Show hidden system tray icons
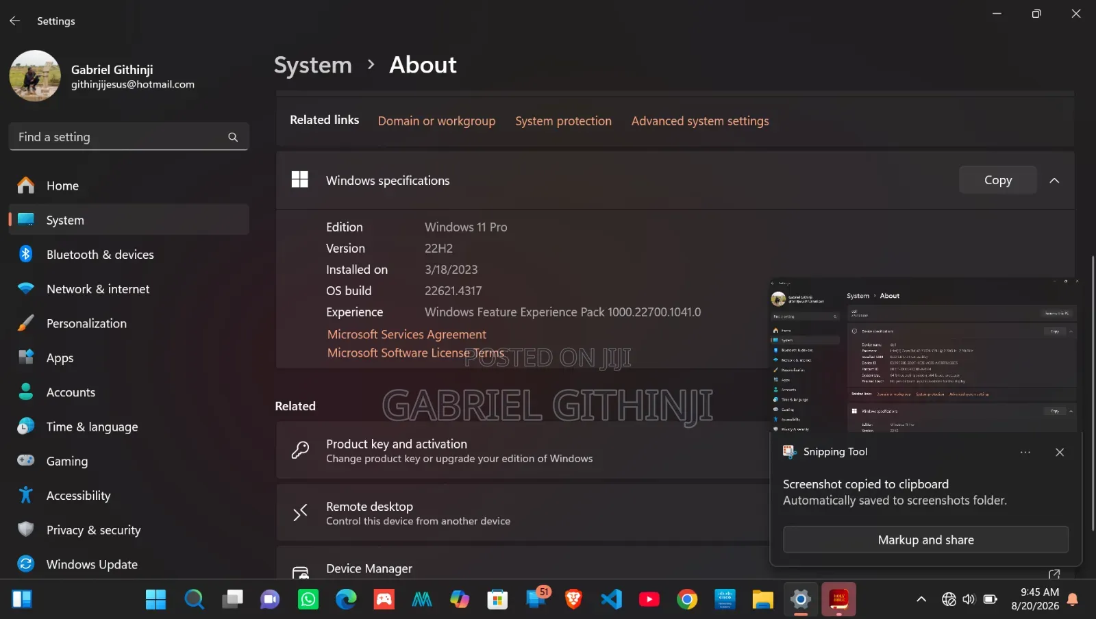1096x619 pixels. pyautogui.click(x=921, y=600)
